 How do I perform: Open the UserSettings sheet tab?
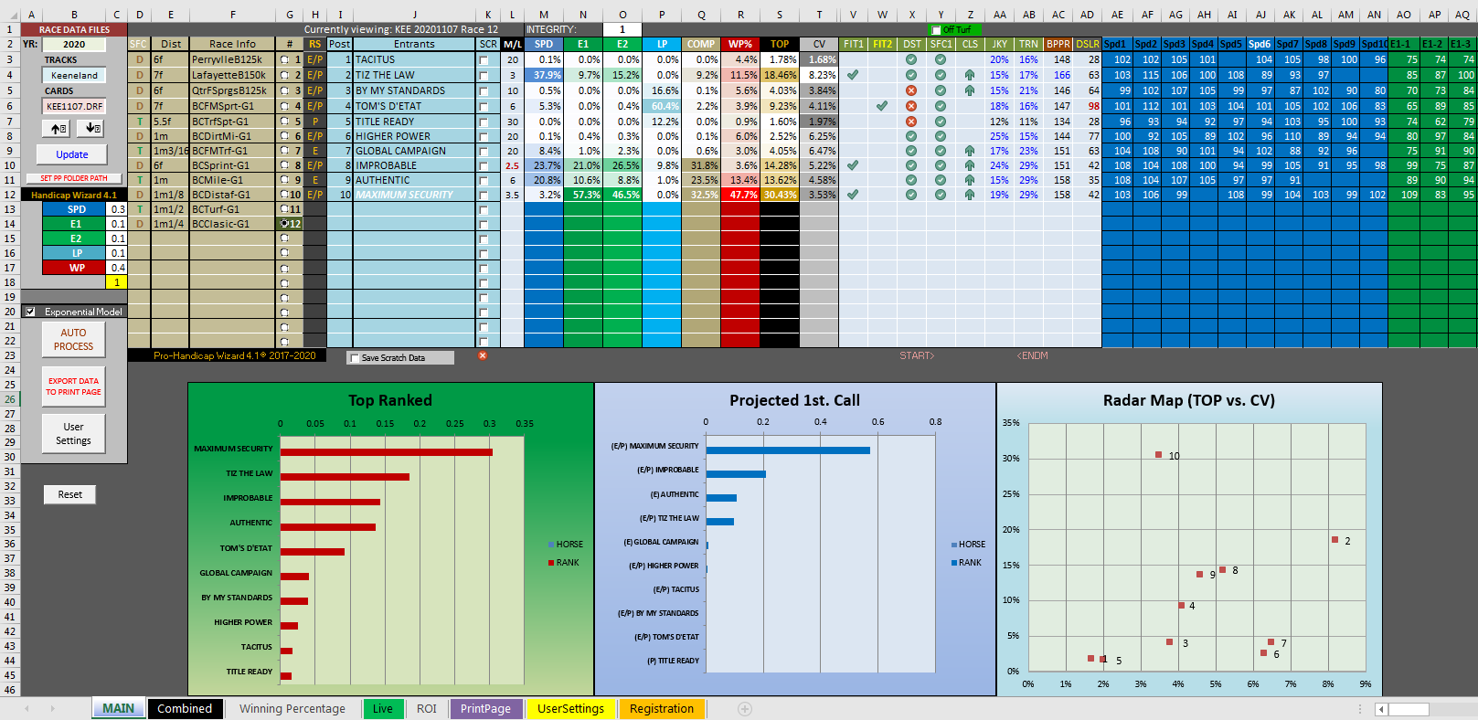pos(570,709)
